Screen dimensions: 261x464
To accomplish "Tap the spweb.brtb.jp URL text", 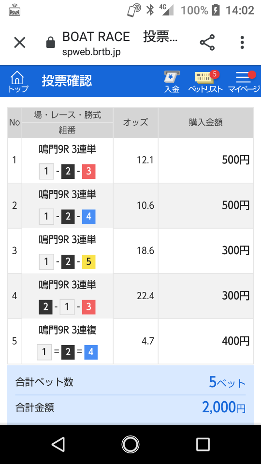I will tap(91, 52).
